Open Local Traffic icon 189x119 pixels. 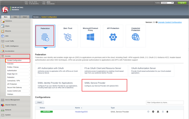(3, 41)
